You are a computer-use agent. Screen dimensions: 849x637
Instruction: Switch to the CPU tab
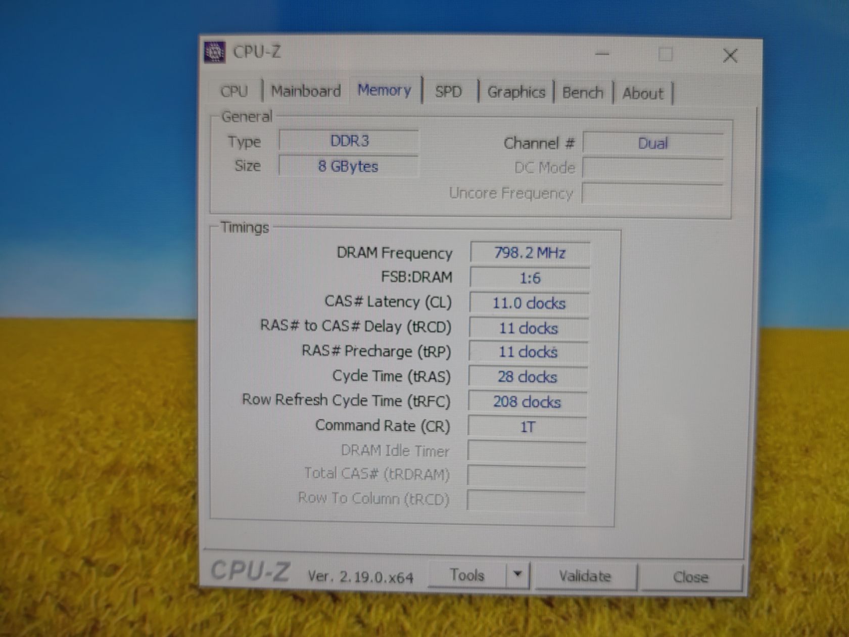tap(234, 92)
